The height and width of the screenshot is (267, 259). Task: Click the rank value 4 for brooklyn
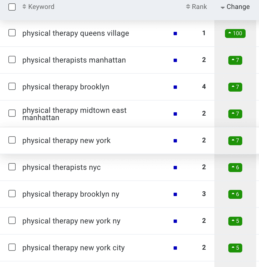(x=204, y=87)
